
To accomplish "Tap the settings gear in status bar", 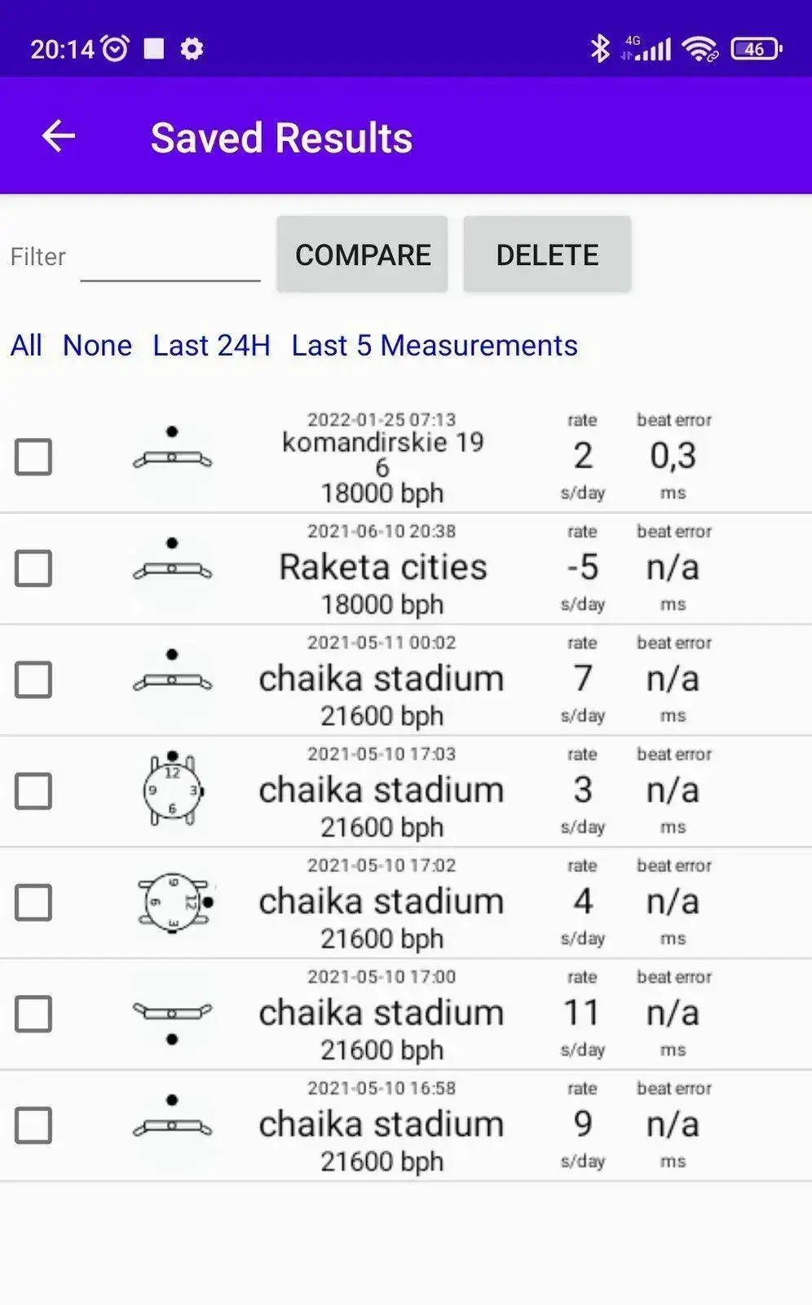I will pyautogui.click(x=192, y=49).
